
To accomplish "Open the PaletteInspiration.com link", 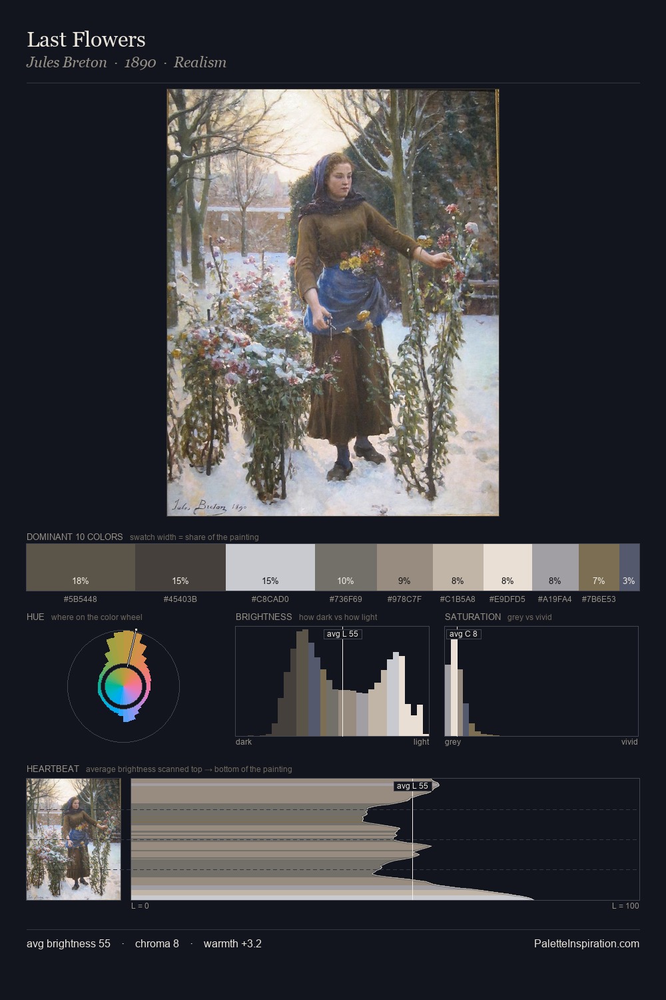I will tap(587, 944).
